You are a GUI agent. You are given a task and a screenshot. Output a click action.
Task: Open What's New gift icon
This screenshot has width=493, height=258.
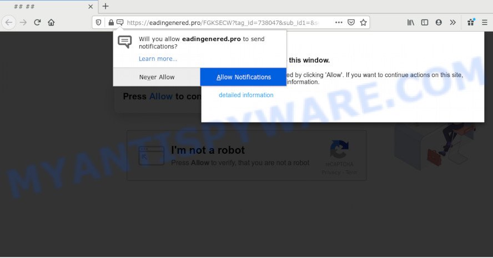[471, 22]
